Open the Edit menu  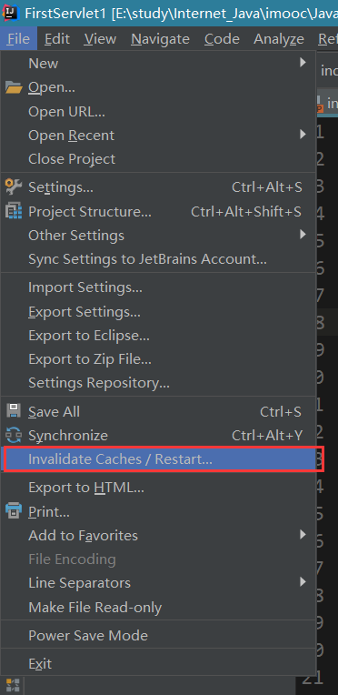point(57,39)
